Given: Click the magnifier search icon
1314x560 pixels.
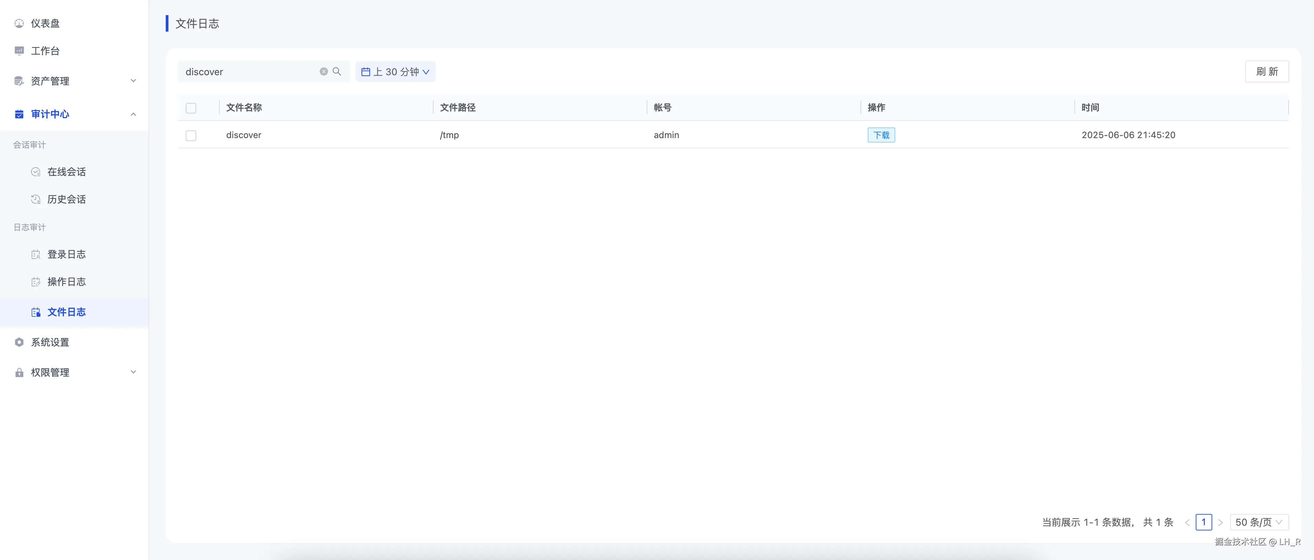Looking at the screenshot, I should pos(337,72).
